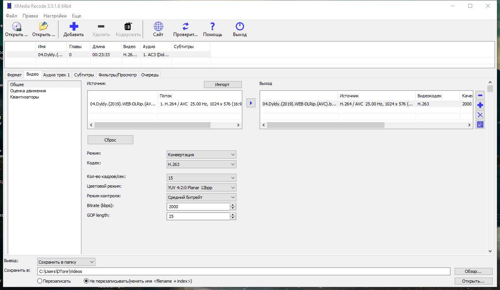Screen dimensions: 500x290
Task: Click the Обзор... button
Action: 473,271
